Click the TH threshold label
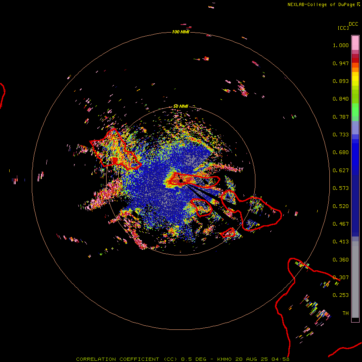The image size is (362, 362). click(346, 313)
